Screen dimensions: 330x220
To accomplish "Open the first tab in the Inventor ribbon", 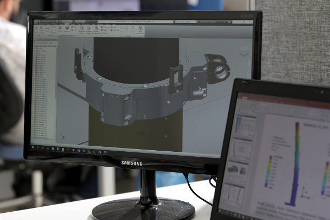I will click(37, 23).
